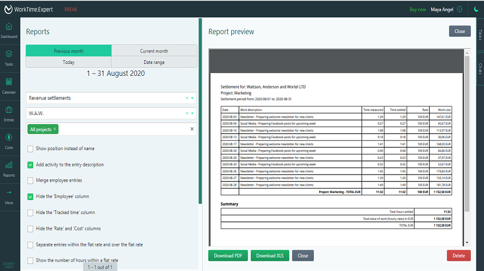
Task: Open the Dashboard from the sidebar
Action: pos(9,30)
